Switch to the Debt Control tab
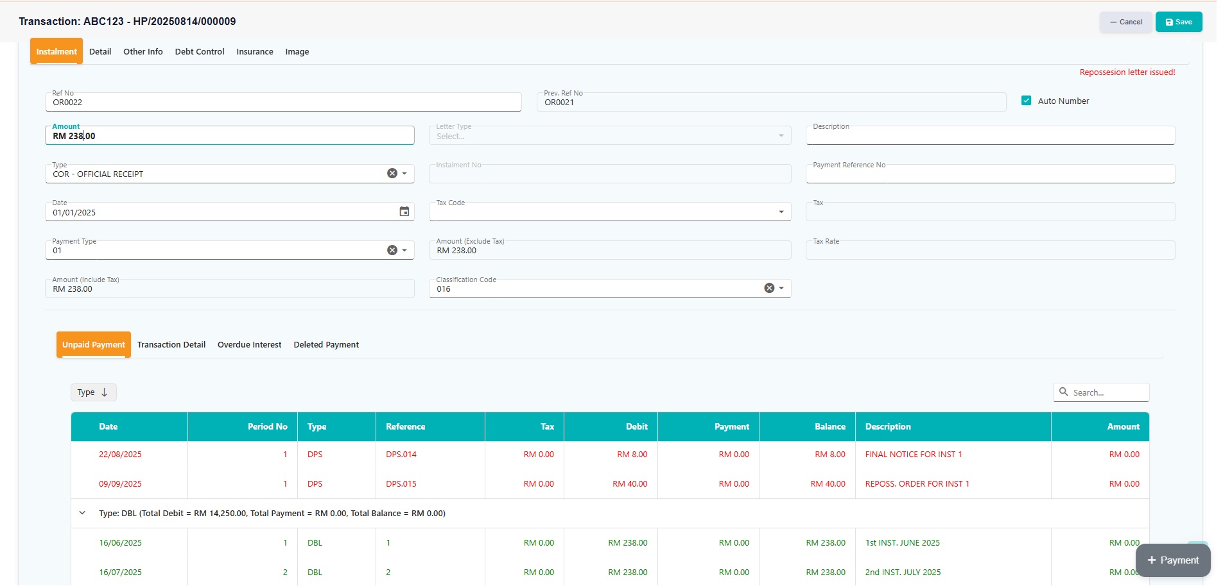 (x=200, y=52)
